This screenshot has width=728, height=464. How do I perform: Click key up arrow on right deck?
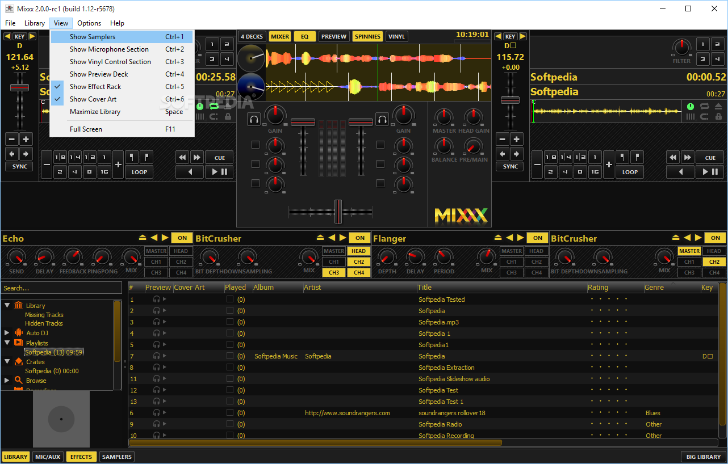[x=522, y=36]
